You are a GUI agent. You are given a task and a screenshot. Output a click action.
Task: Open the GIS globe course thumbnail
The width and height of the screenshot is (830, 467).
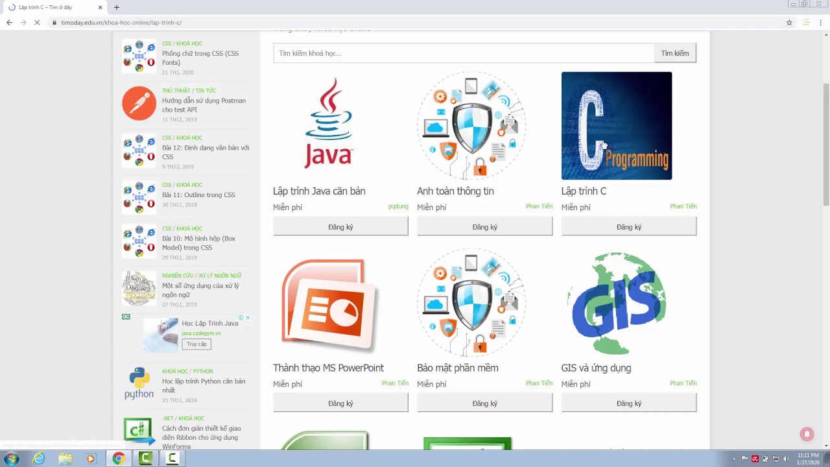pos(617,303)
